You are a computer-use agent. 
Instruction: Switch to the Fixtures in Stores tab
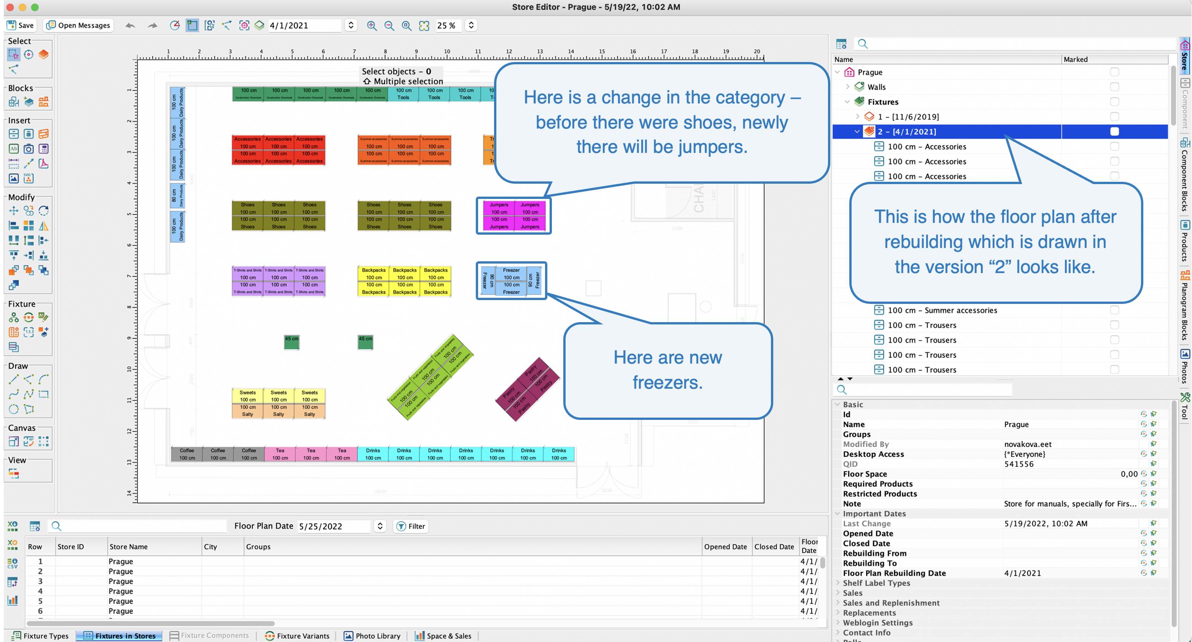pyautogui.click(x=119, y=636)
